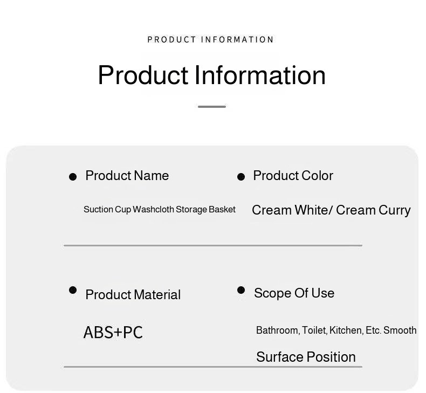Click the Cream White color text

tap(288, 210)
